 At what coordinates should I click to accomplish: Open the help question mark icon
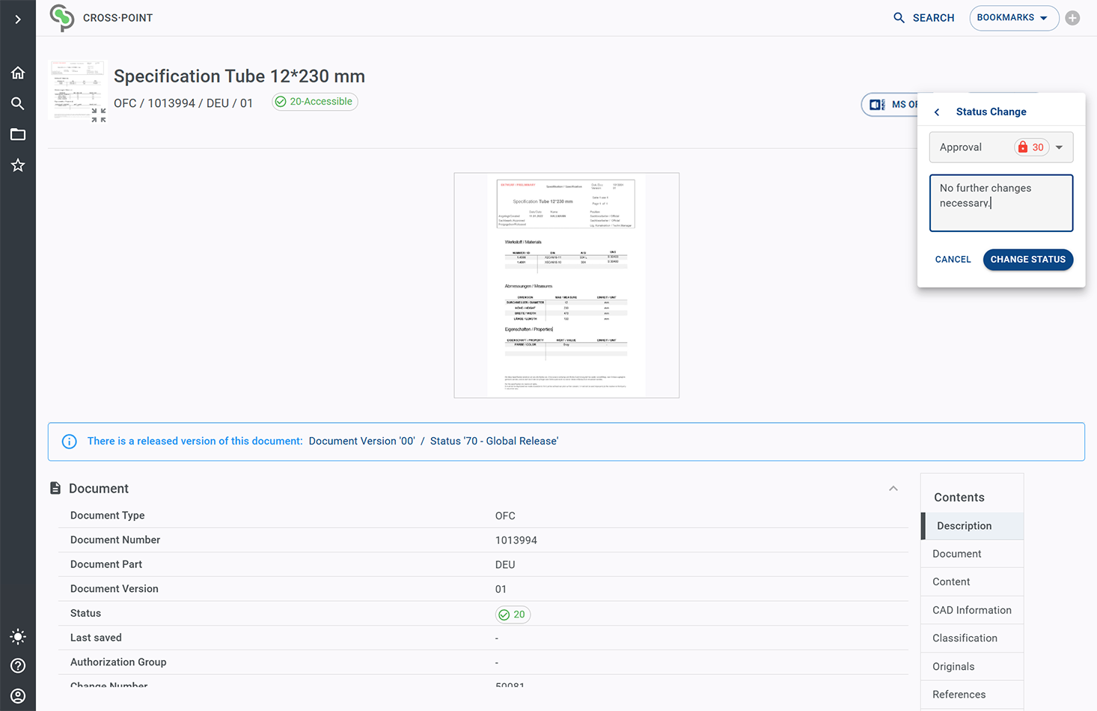(x=18, y=666)
